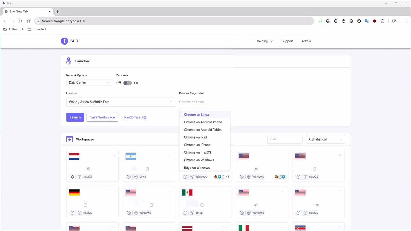
Task: Close the Silo New Tab tab
Action: [50, 11]
